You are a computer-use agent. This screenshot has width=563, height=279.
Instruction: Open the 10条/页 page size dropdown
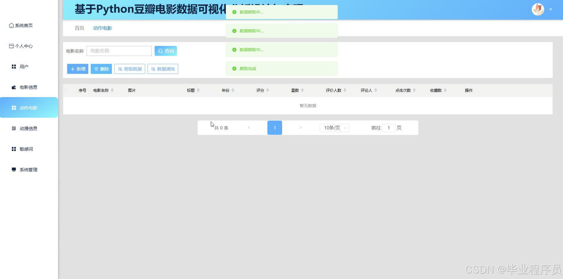click(x=334, y=128)
